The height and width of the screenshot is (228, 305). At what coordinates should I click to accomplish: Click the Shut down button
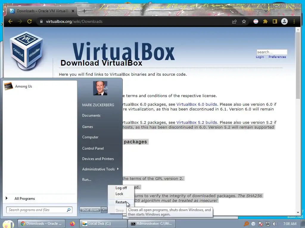[x=90, y=210]
